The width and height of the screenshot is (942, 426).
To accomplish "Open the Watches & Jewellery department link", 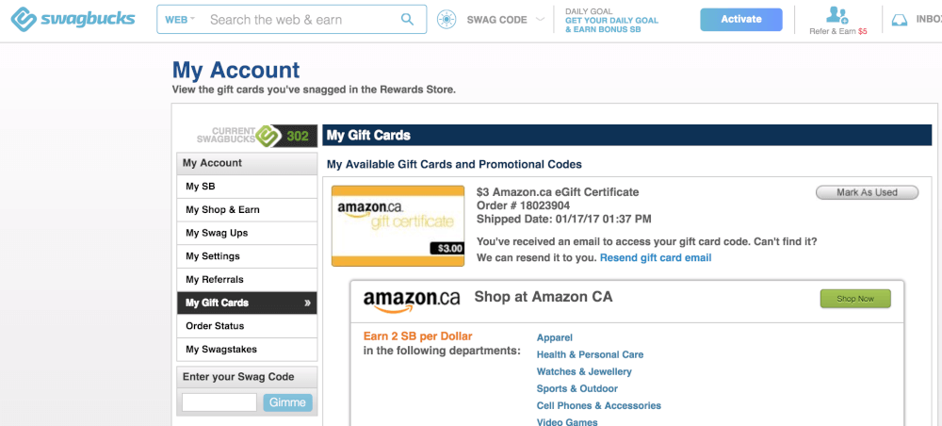I will point(584,372).
